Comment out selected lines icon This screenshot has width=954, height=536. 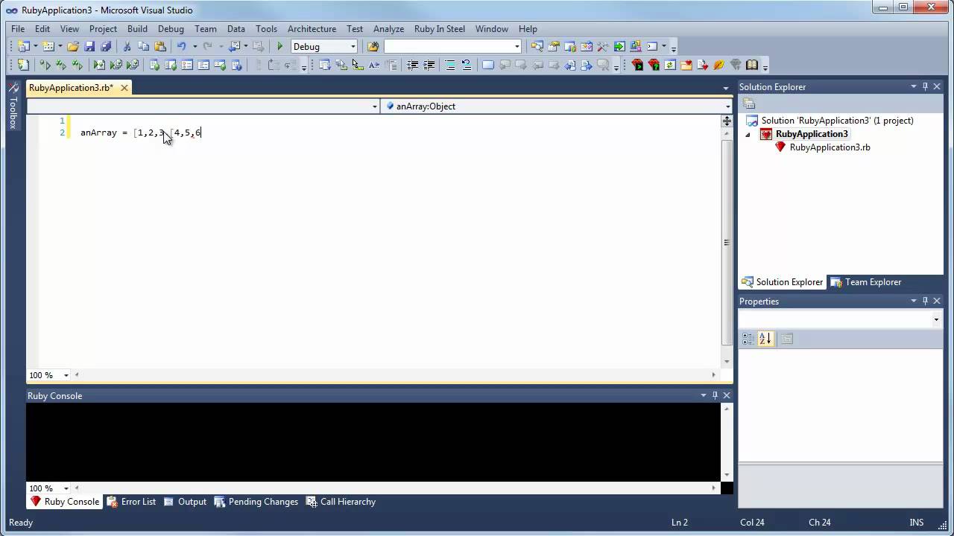click(450, 65)
